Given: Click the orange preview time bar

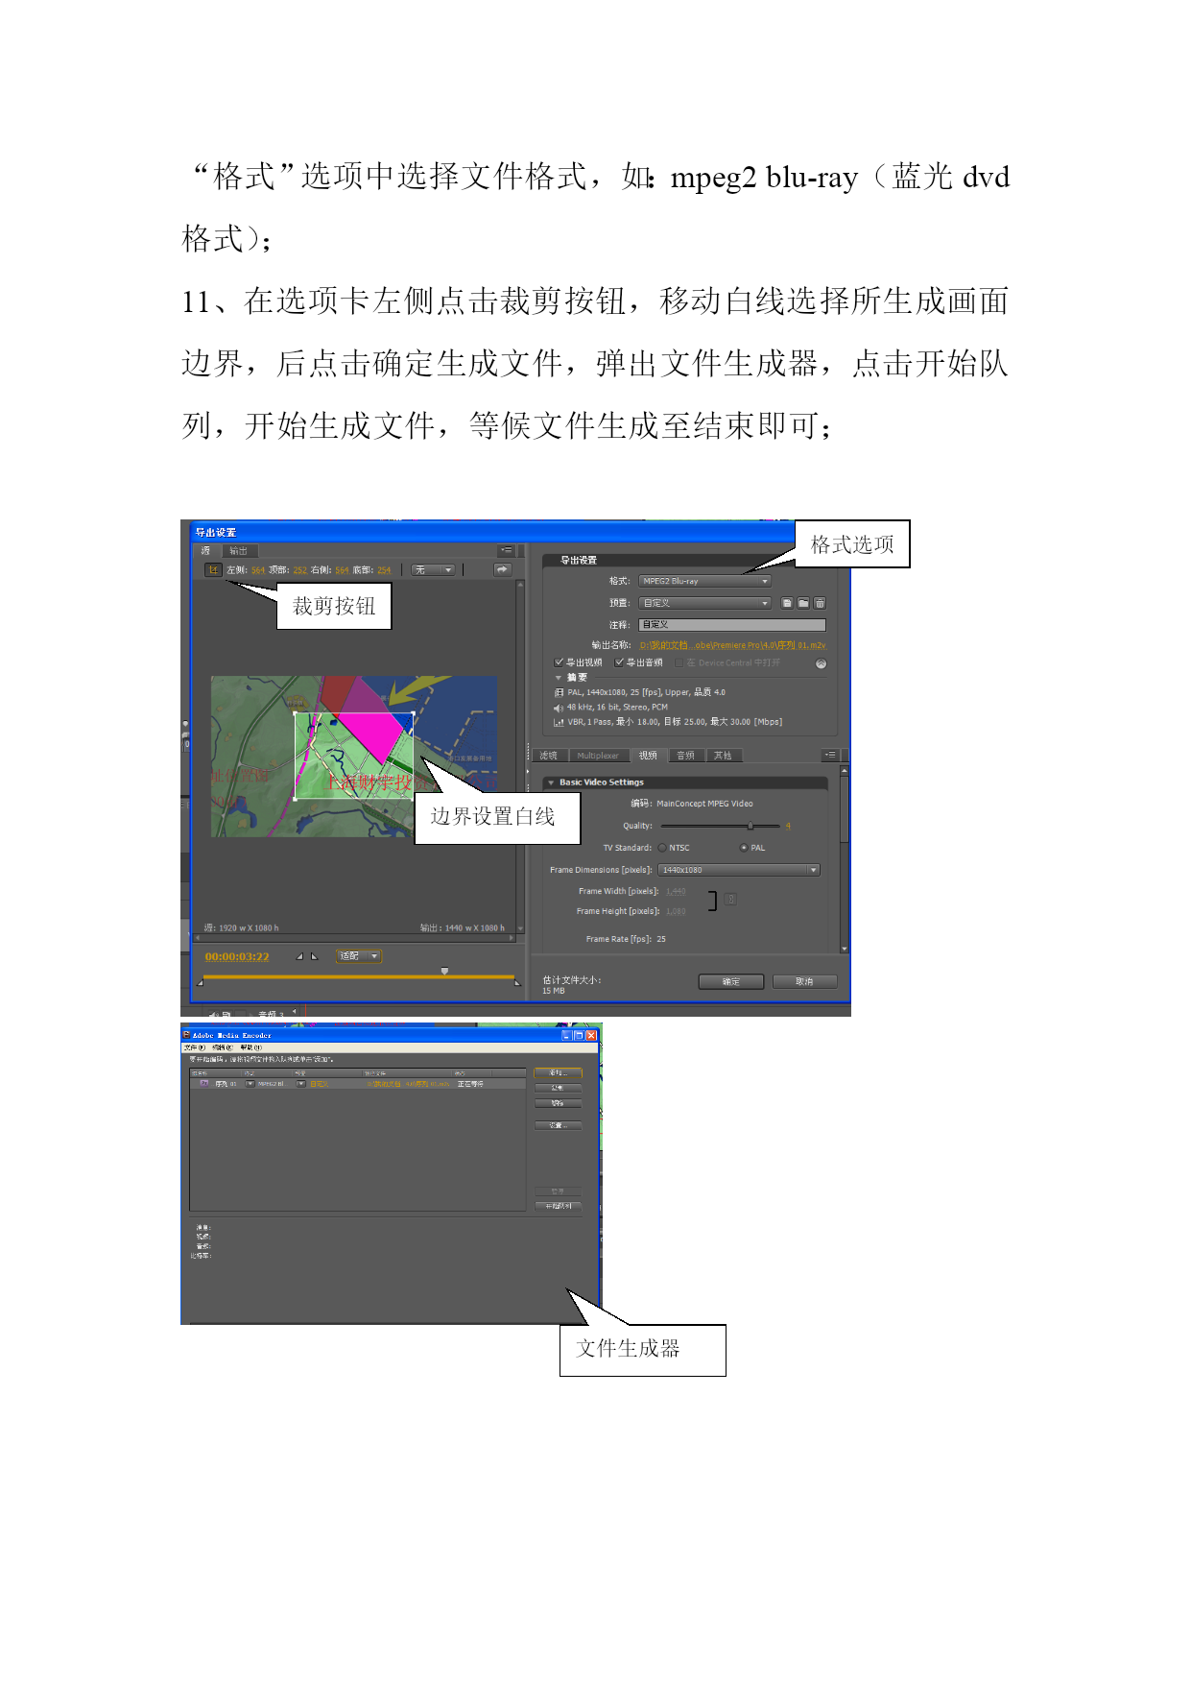Looking at the screenshot, I should (x=359, y=977).
